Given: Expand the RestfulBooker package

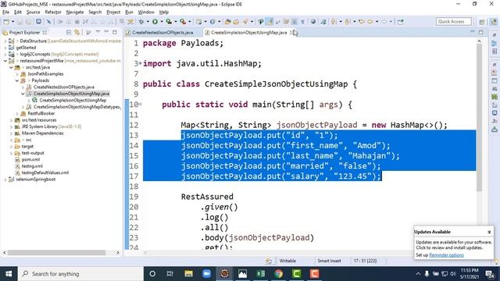Looking at the screenshot, I should 17,113.
